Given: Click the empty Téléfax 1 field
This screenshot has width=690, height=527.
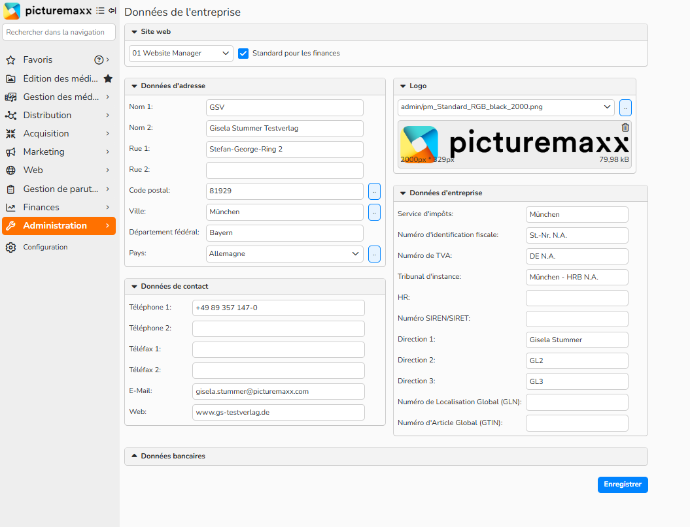Looking at the screenshot, I should [279, 350].
